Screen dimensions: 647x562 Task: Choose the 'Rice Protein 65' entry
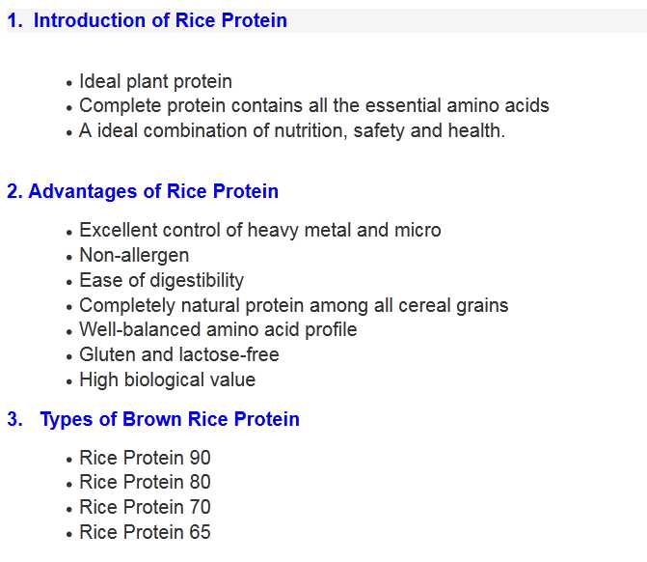(145, 532)
